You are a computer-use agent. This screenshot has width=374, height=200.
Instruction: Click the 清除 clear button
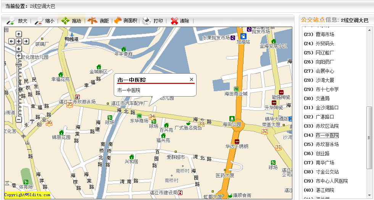[180, 21]
